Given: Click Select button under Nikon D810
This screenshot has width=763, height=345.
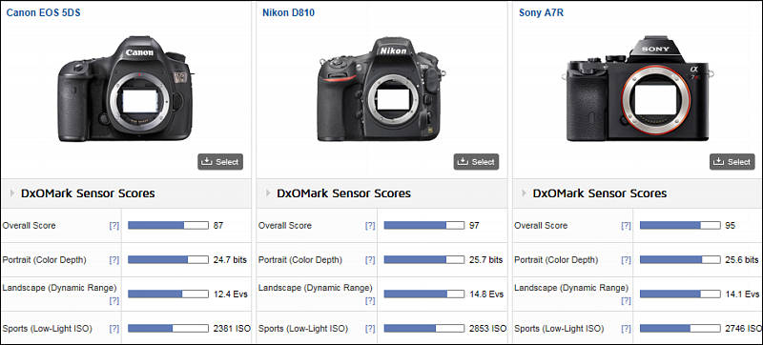Looking at the screenshot, I should (x=476, y=162).
